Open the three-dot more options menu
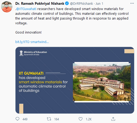 [132, 3]
